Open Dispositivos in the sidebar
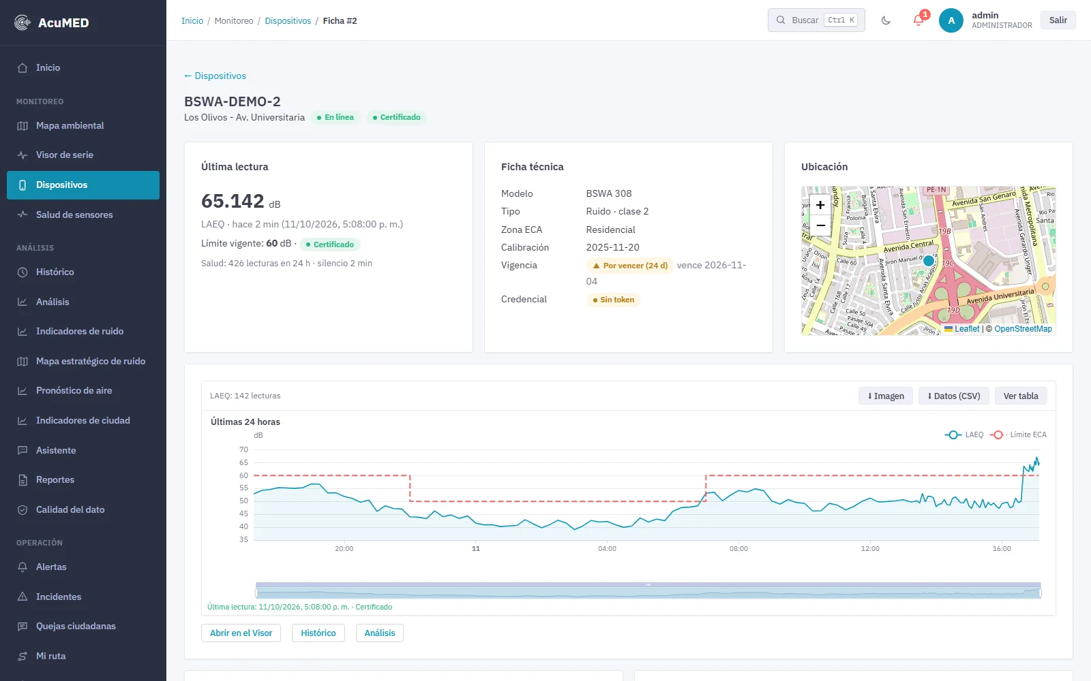This screenshot has height=681, width=1091. point(83,185)
